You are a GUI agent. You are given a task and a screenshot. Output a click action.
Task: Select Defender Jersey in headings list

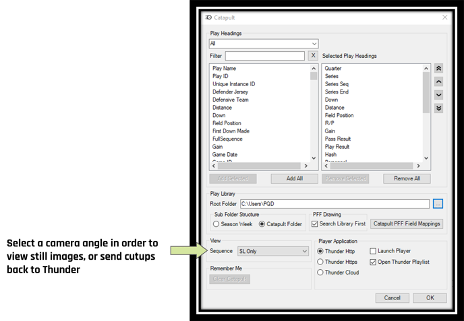tap(230, 92)
